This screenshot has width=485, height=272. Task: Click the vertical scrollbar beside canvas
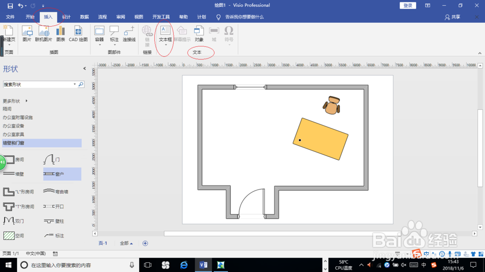tap(480, 148)
